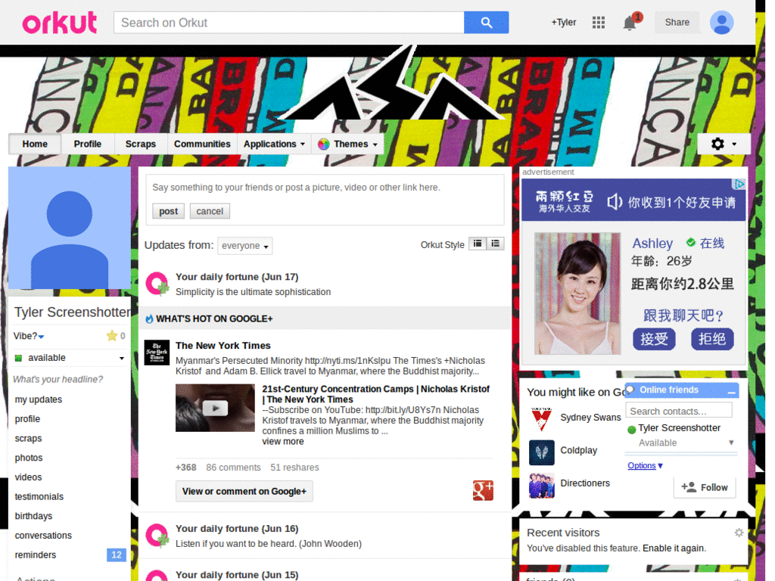
Task: Go to the Home tab
Action: pos(35,144)
